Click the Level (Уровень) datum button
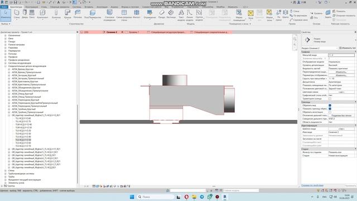Screen dimensions: 357x201 click(x=317, y=13)
